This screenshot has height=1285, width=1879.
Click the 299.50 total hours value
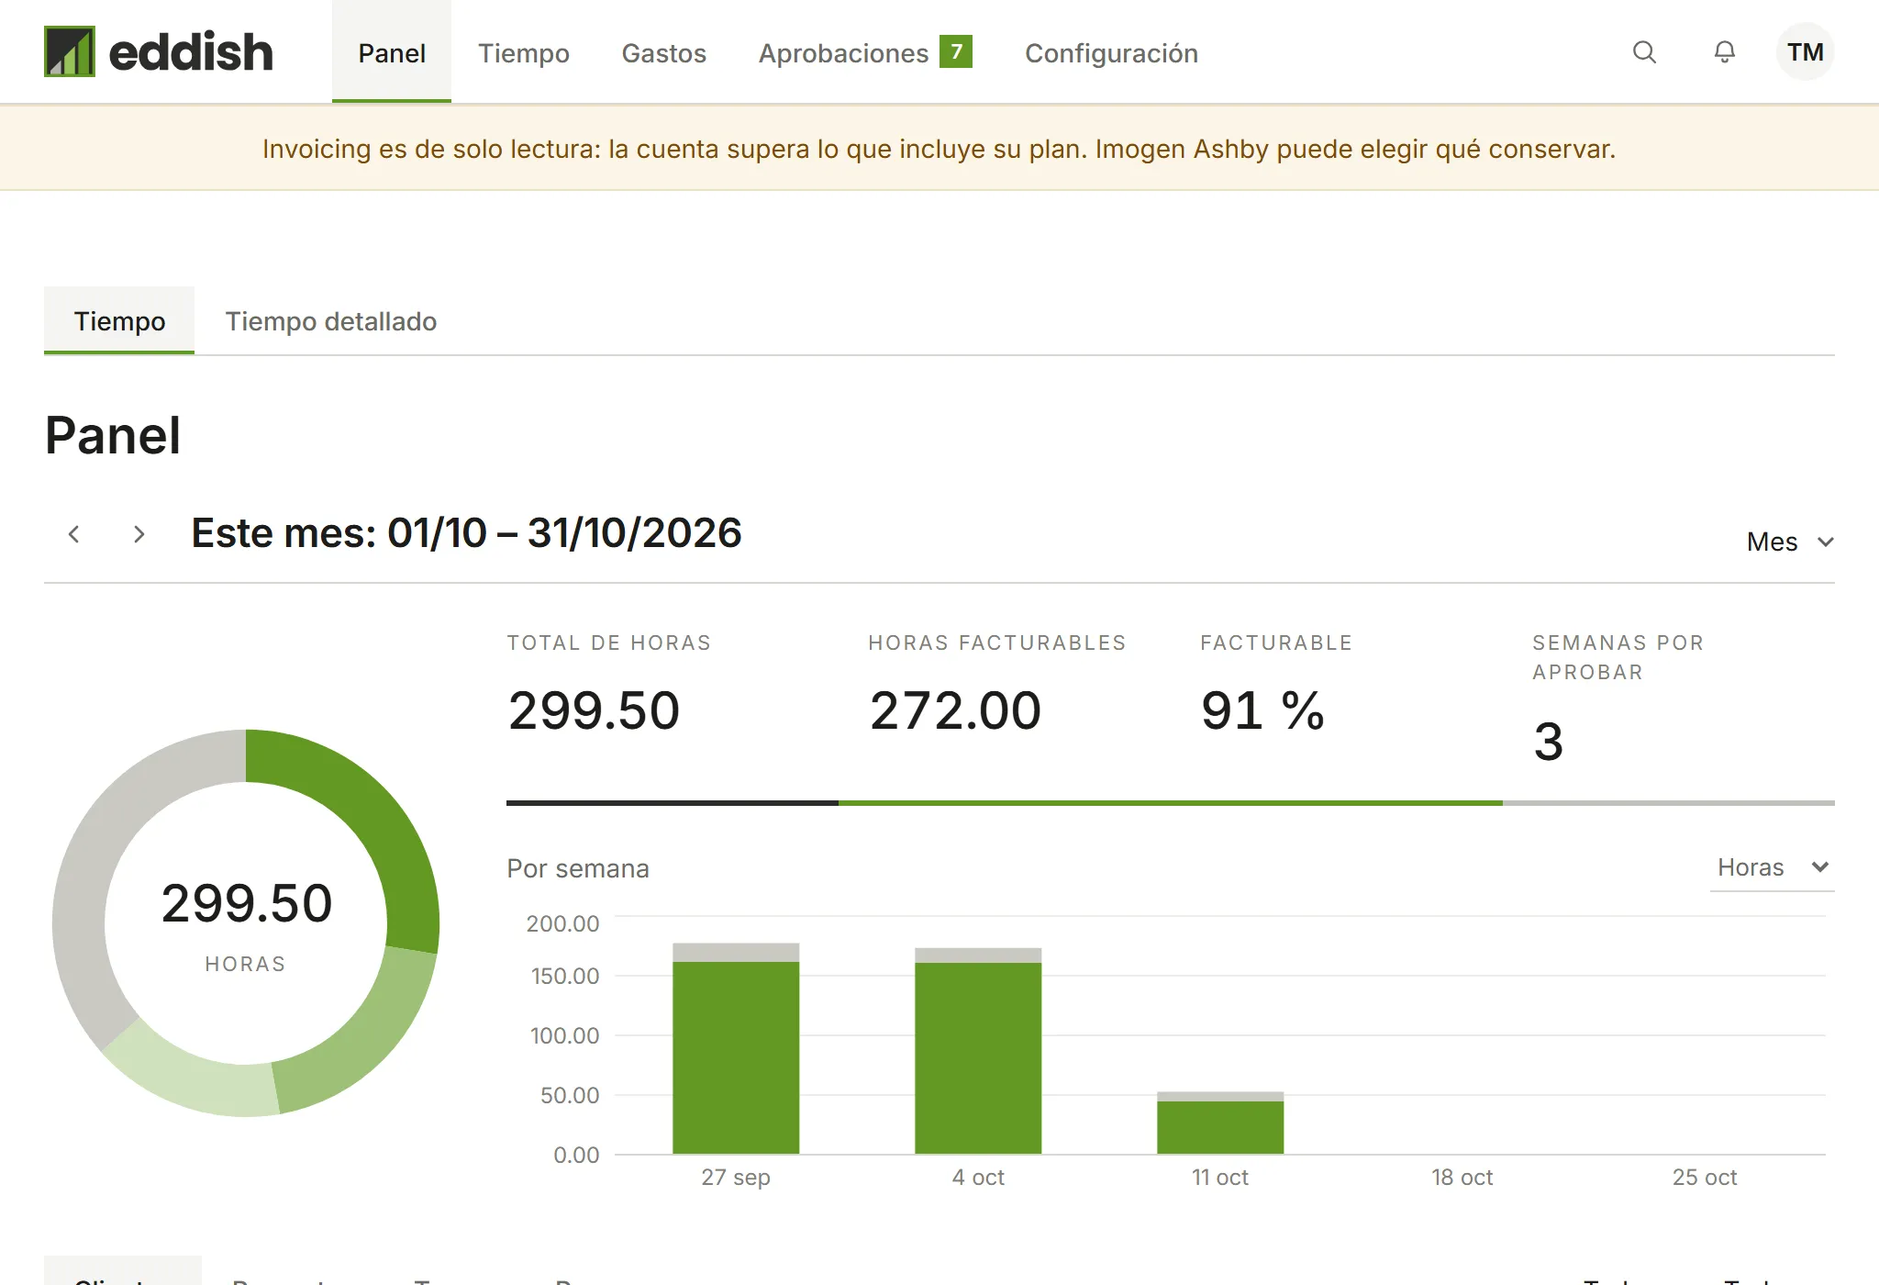(595, 710)
